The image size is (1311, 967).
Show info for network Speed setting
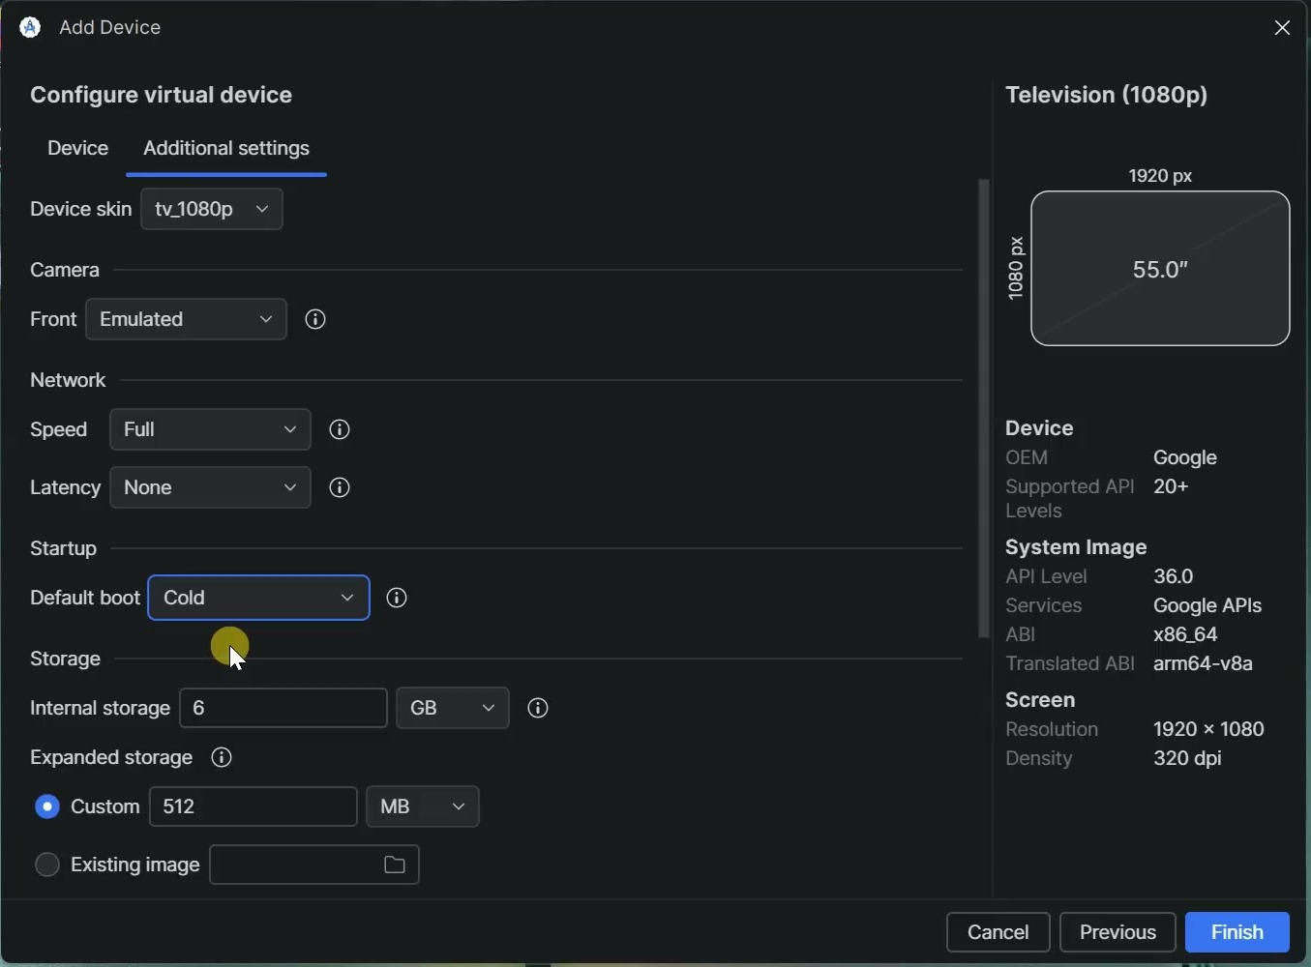point(341,430)
